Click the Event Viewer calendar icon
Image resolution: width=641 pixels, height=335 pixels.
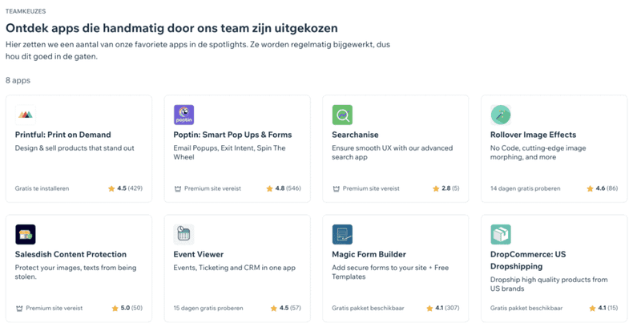pyautogui.click(x=184, y=234)
